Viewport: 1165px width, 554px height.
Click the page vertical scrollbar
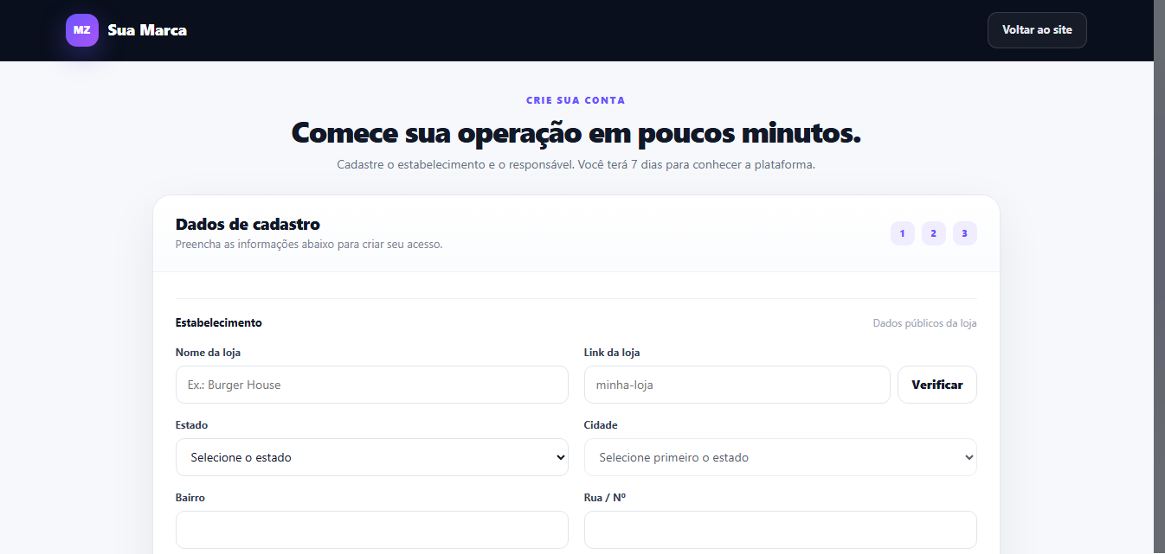point(1159,277)
